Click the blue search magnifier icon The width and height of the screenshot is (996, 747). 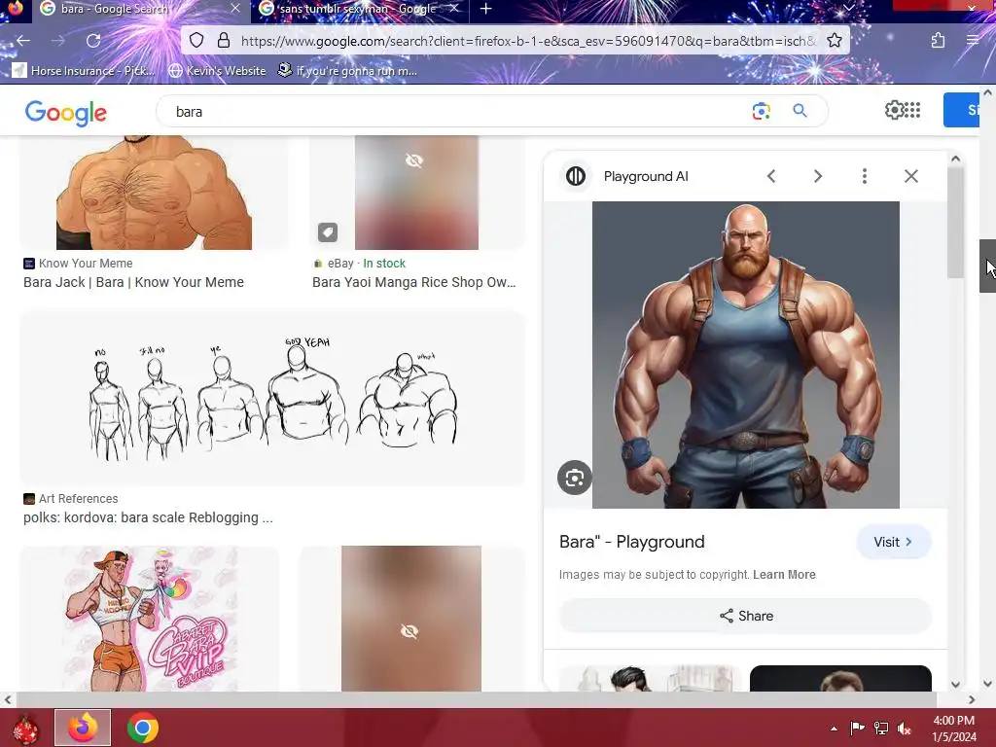[x=800, y=111]
